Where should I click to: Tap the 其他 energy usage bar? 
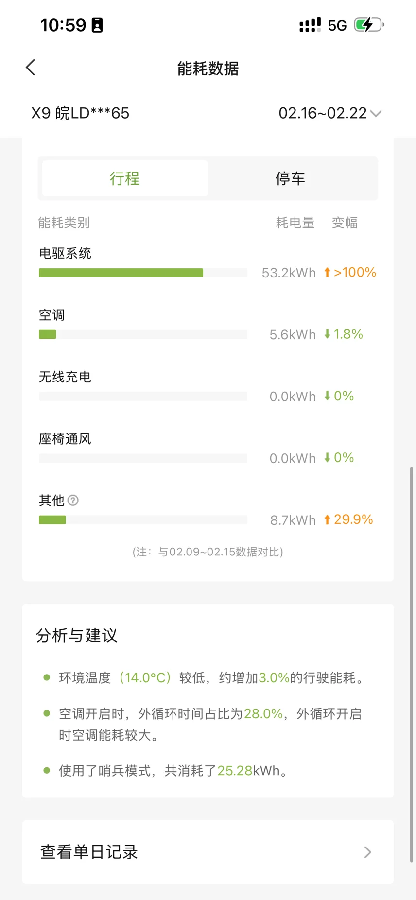(x=142, y=520)
